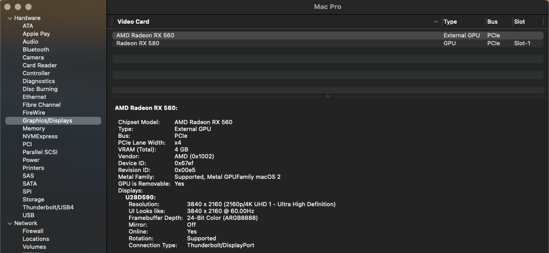Select Locations under Network
Viewport: 549px width, 253px height.
pos(36,239)
